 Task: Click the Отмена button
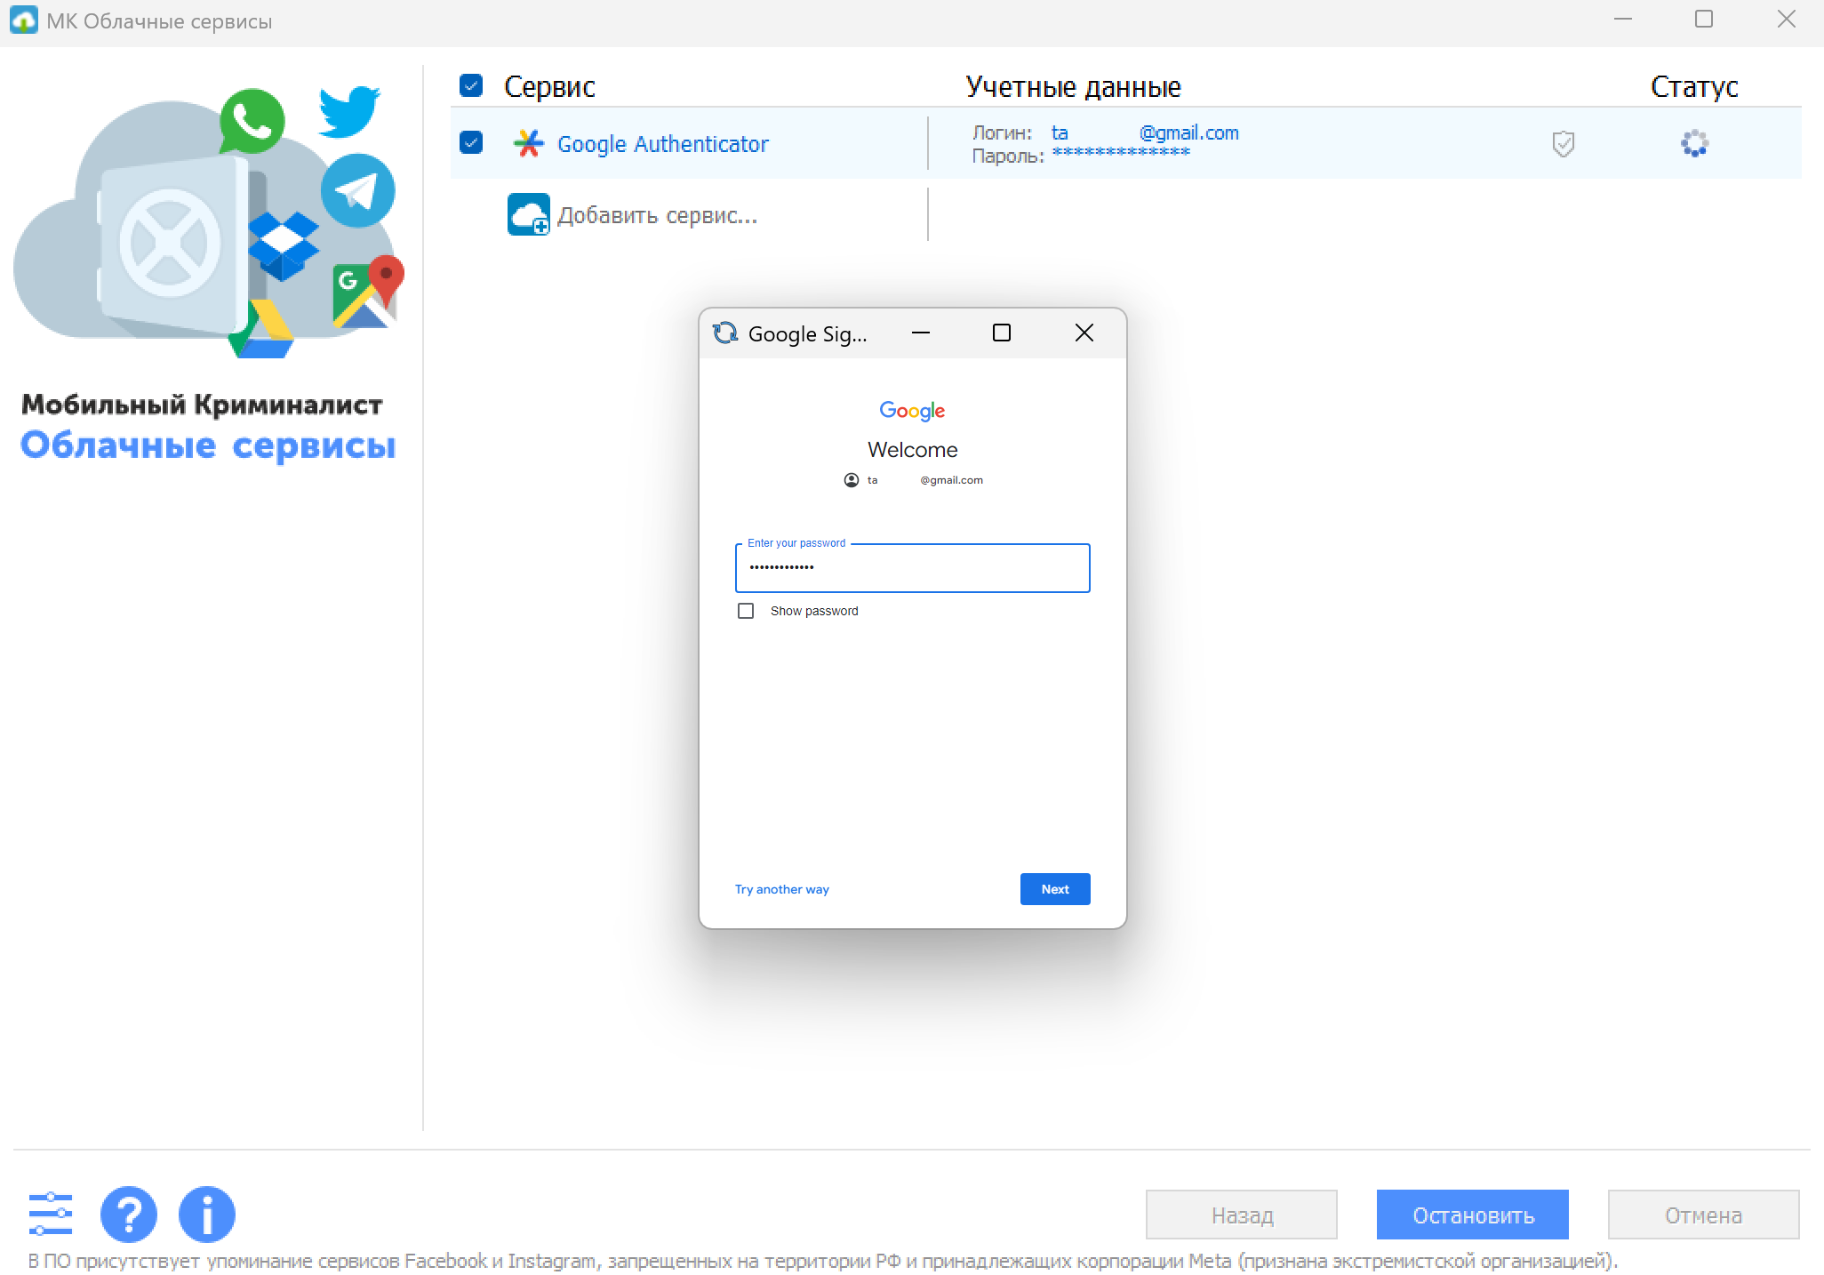[x=1702, y=1215]
